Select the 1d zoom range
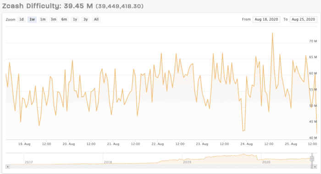Image resolution: width=321 pixels, height=174 pixels. pyautogui.click(x=22, y=19)
